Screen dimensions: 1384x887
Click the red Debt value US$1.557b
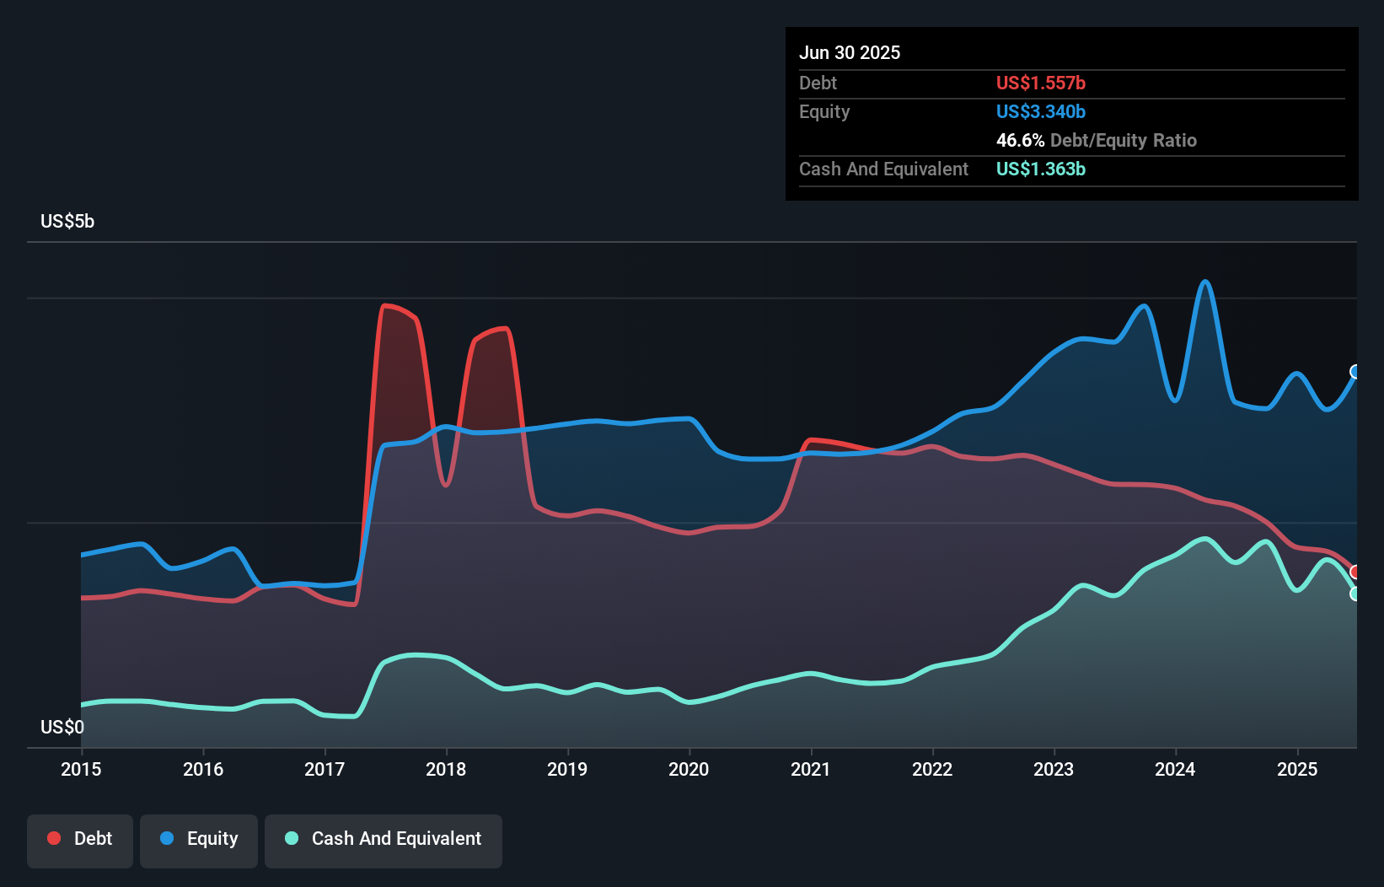click(x=1041, y=83)
